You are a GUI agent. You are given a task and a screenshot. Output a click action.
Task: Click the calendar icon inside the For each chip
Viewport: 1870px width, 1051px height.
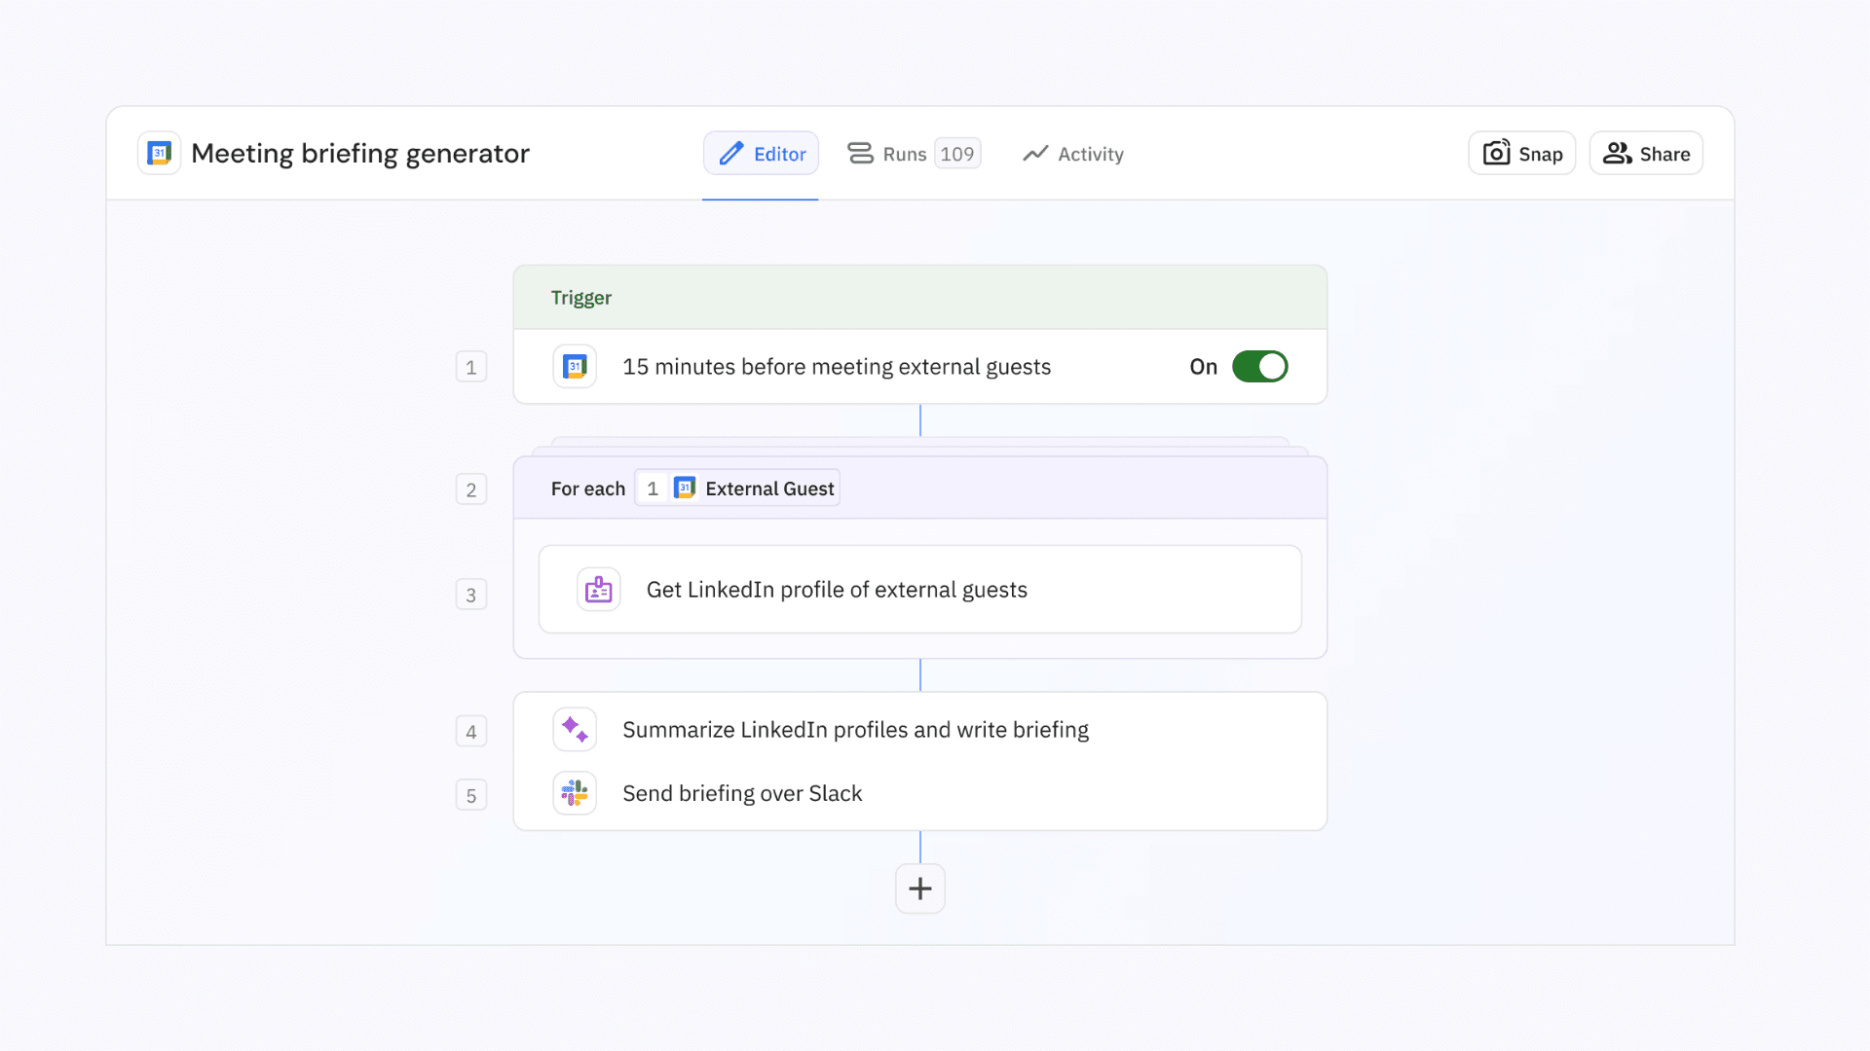(683, 488)
